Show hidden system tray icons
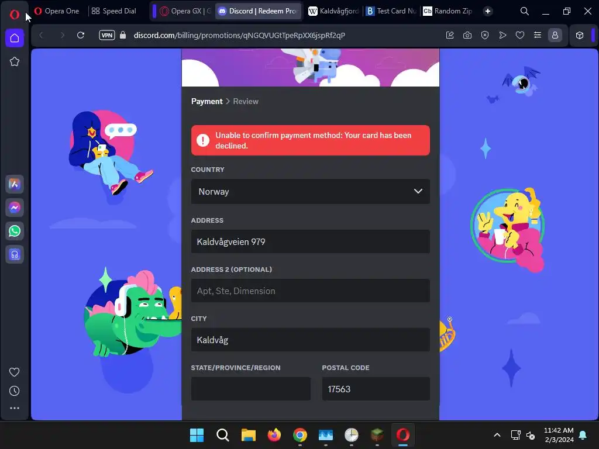 coord(497,435)
